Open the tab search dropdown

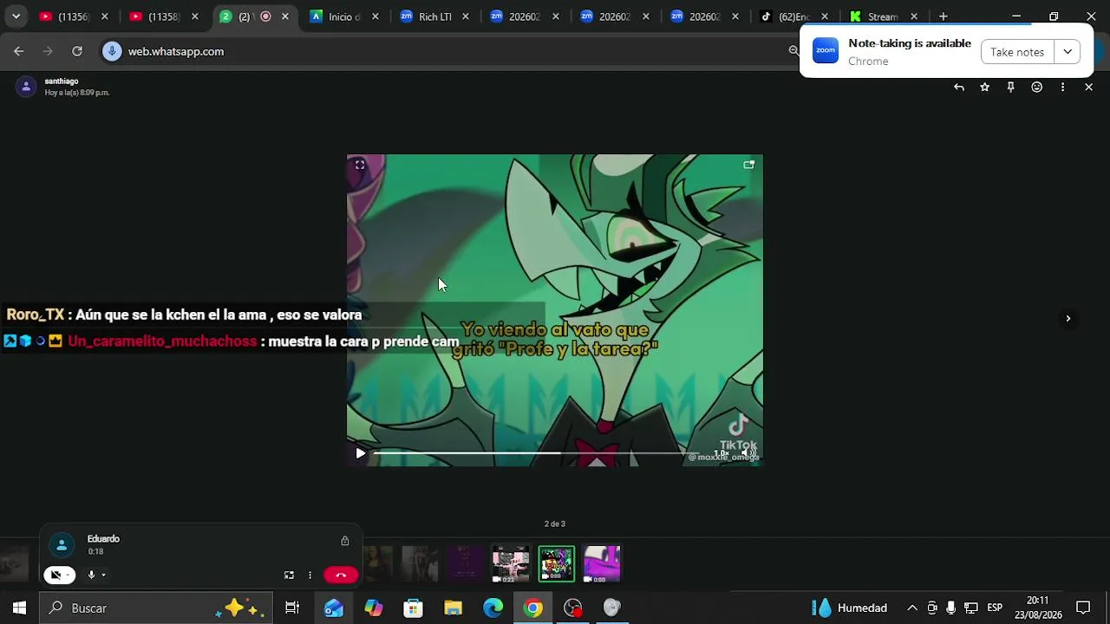point(16,16)
